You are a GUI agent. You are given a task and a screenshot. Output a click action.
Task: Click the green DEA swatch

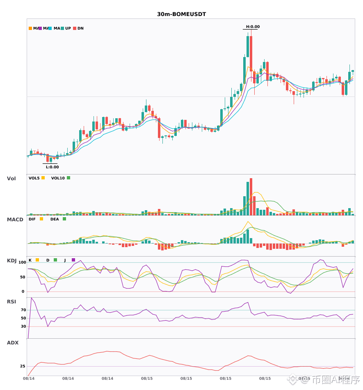(x=64, y=219)
